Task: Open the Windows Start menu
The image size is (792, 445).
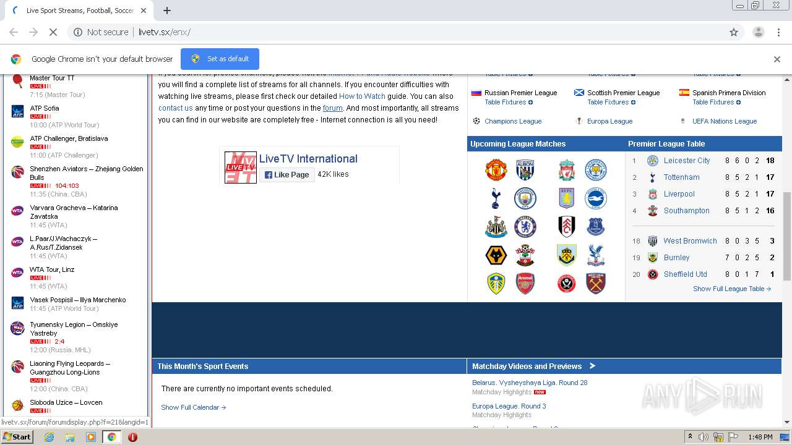Action: (17, 437)
